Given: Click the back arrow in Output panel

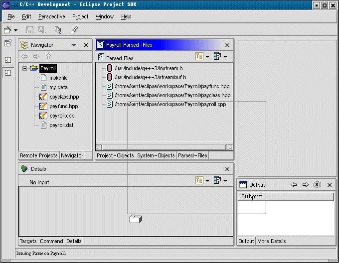Looking at the screenshot, I should coord(294,185).
